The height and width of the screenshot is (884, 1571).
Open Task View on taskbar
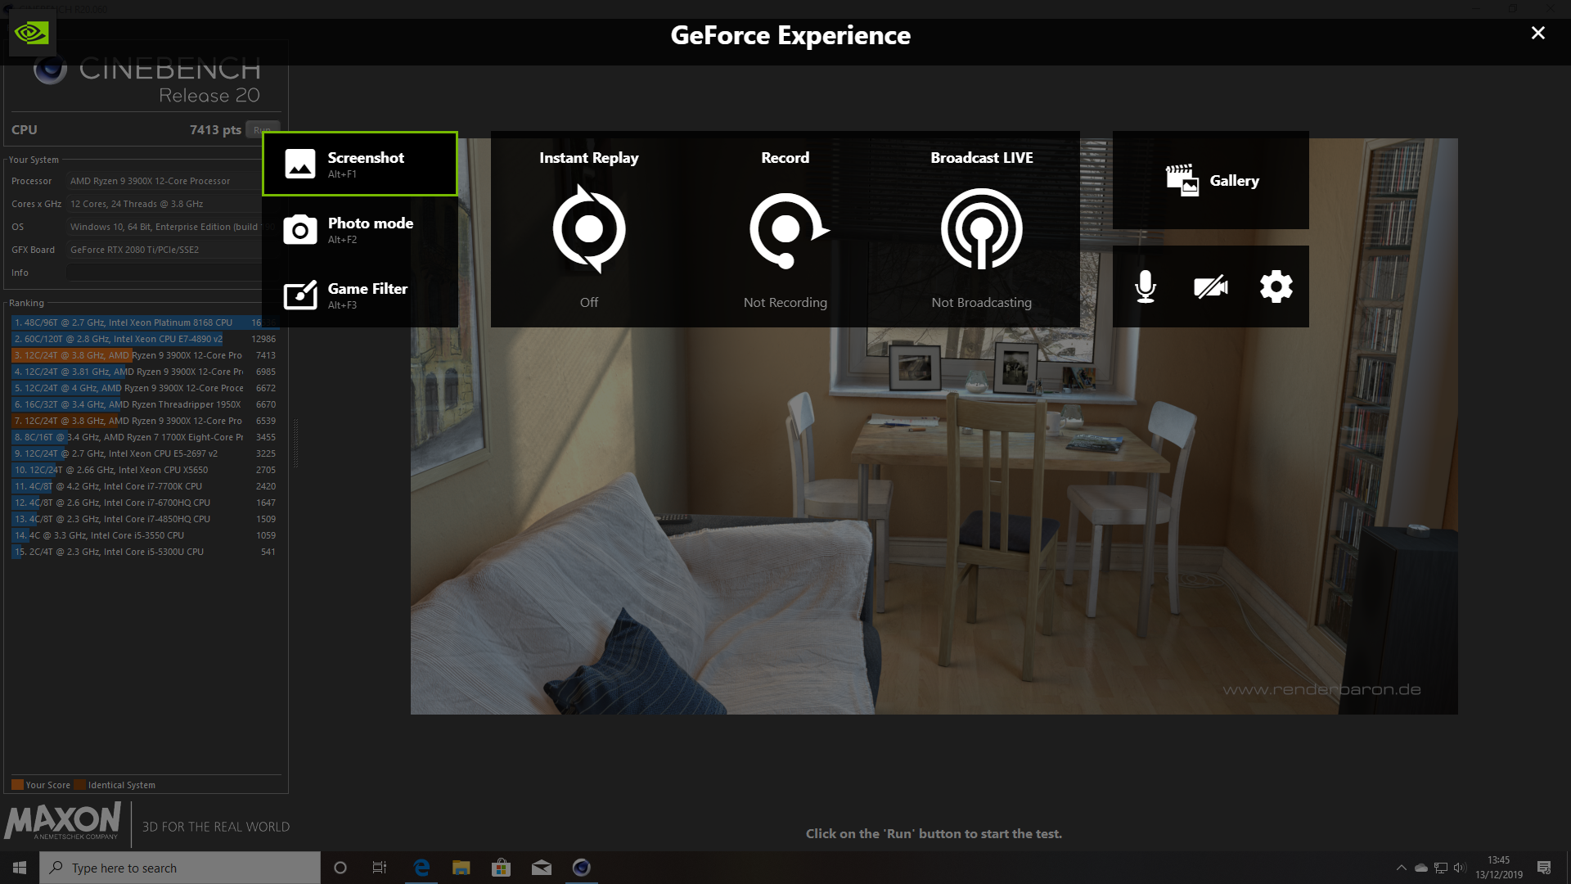(380, 868)
